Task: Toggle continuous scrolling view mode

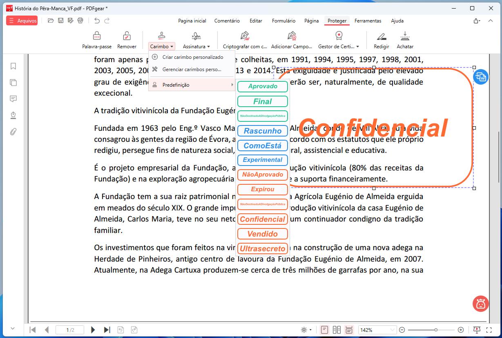Action: 349,330
